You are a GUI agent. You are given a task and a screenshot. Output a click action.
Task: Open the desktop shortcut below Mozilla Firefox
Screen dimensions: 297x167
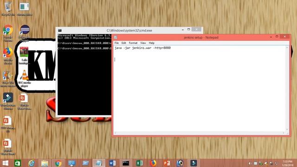(x=8, y=78)
